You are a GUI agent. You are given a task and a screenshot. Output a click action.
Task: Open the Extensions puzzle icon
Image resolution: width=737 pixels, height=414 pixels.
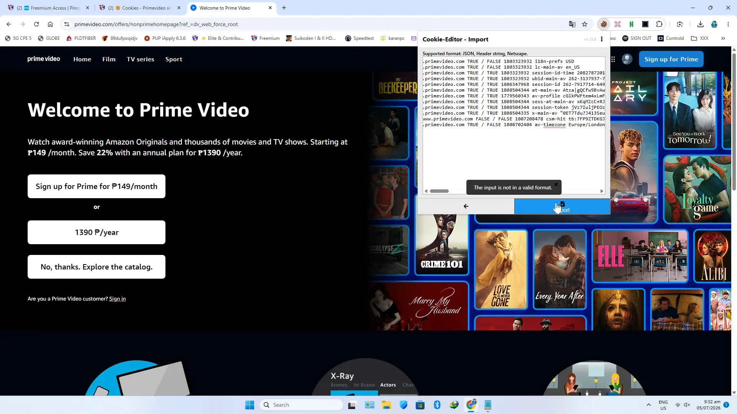click(x=659, y=24)
